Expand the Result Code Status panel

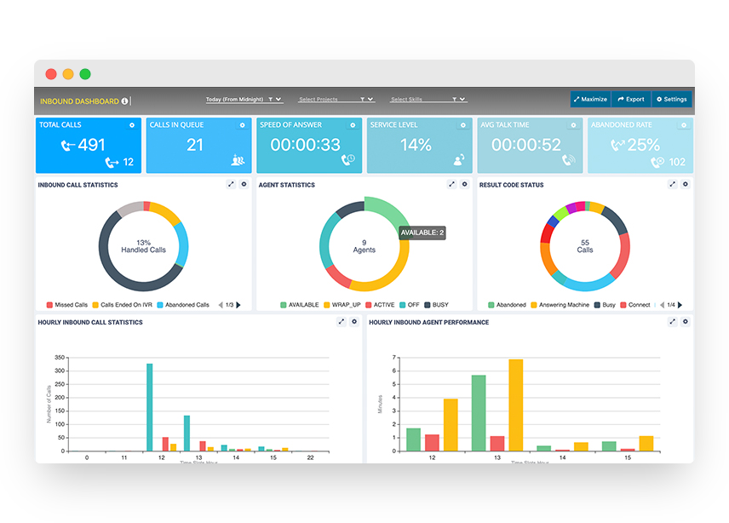point(672,184)
